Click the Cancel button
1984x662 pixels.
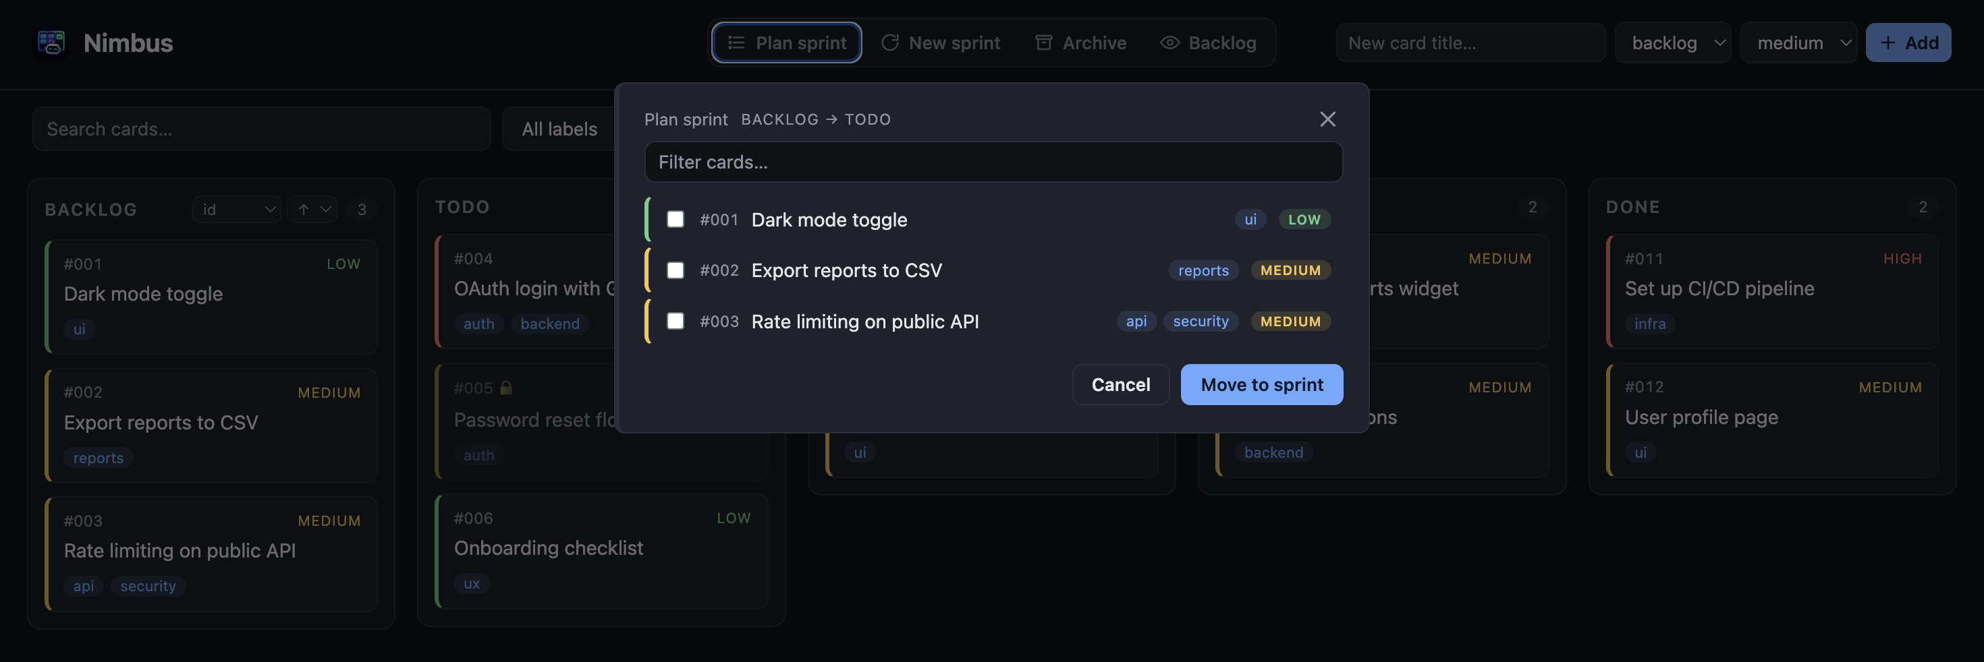(1121, 384)
